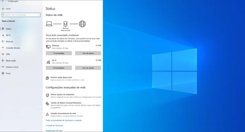This screenshot has width=245, height=132.
Task: Click the Ethernet sidebar icon
Action: (x=3, y=41)
